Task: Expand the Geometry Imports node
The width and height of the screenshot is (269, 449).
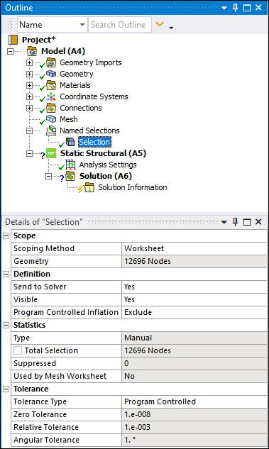Action: tap(29, 62)
